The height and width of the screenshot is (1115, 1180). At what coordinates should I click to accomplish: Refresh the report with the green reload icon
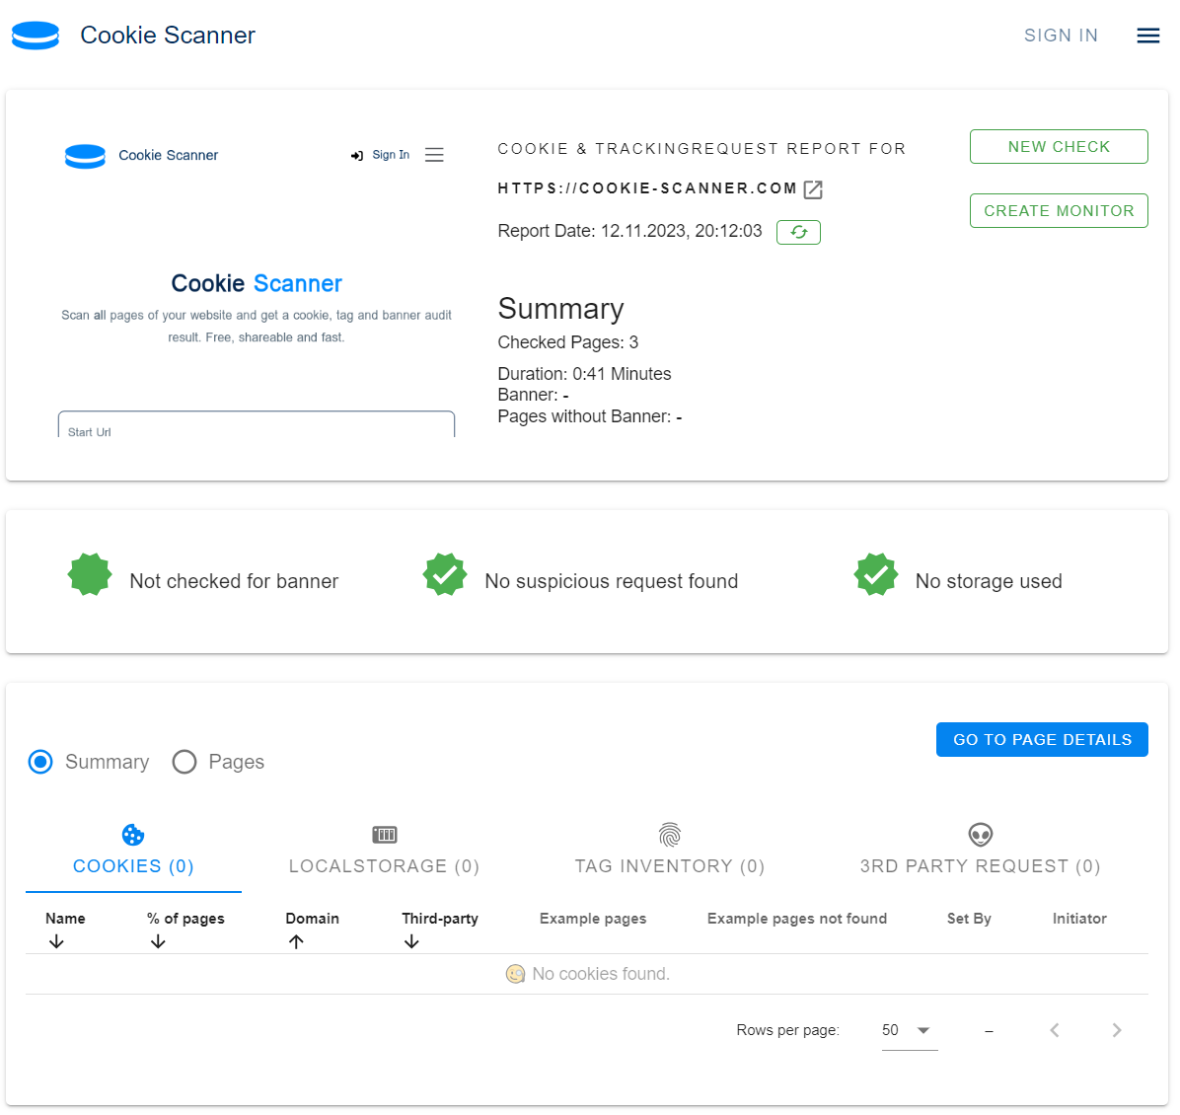tap(798, 232)
